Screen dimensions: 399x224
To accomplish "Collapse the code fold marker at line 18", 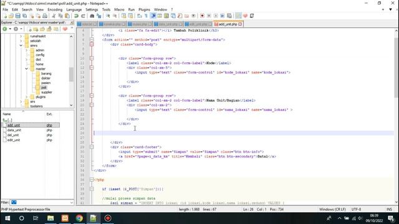I will click(92, 96).
